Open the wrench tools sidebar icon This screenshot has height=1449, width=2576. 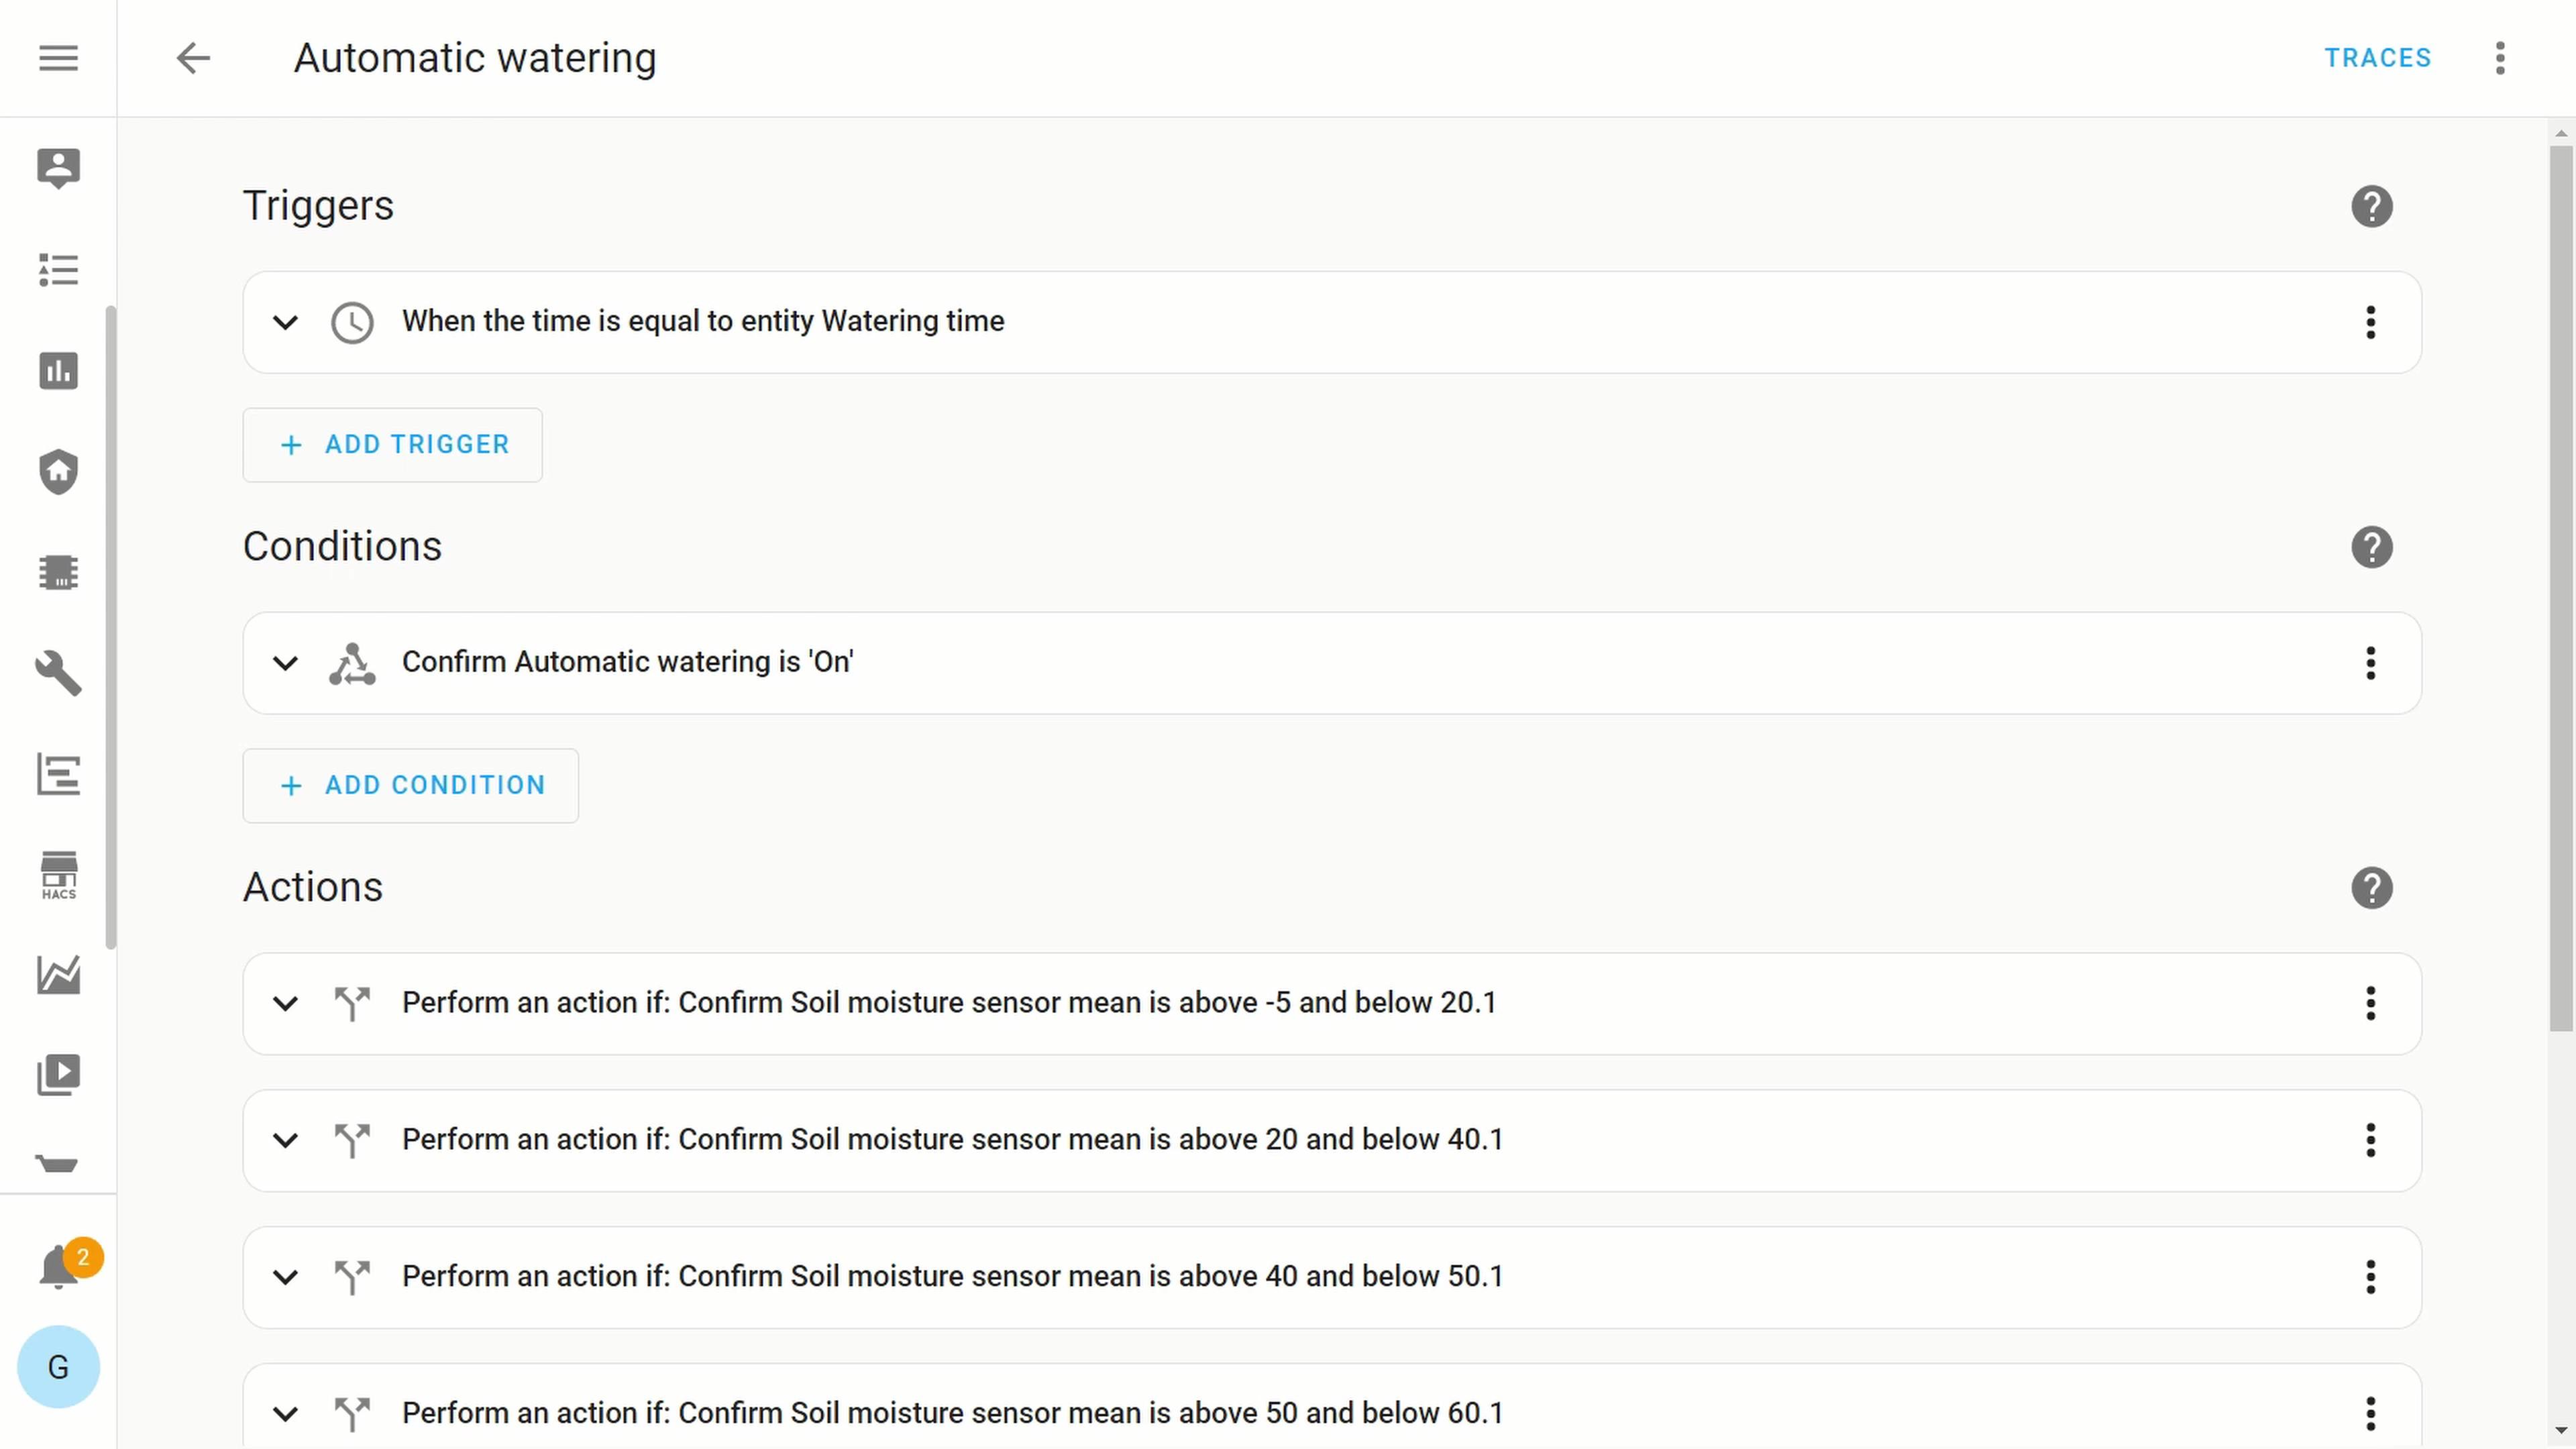pos(58,673)
